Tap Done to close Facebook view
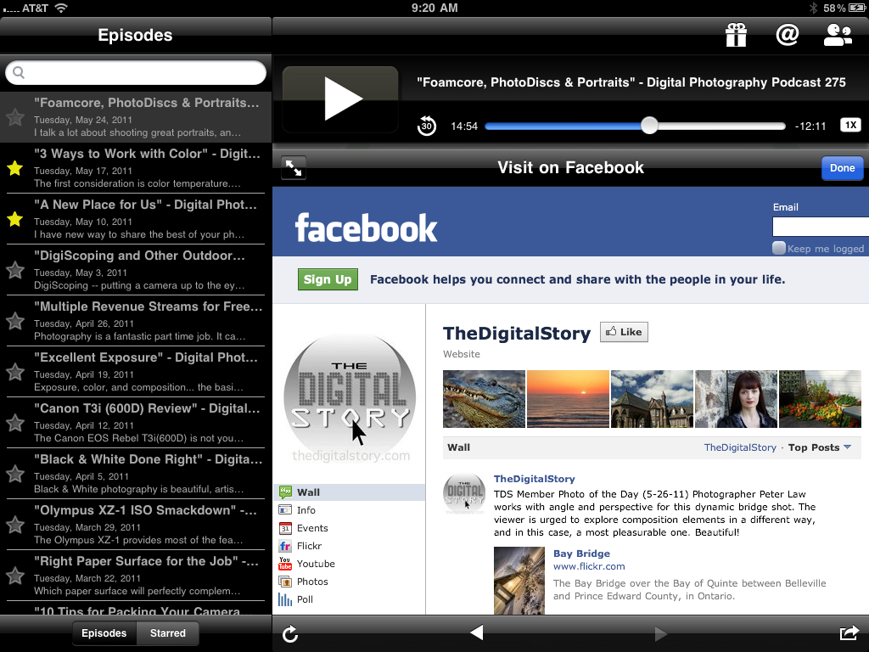 tap(842, 168)
